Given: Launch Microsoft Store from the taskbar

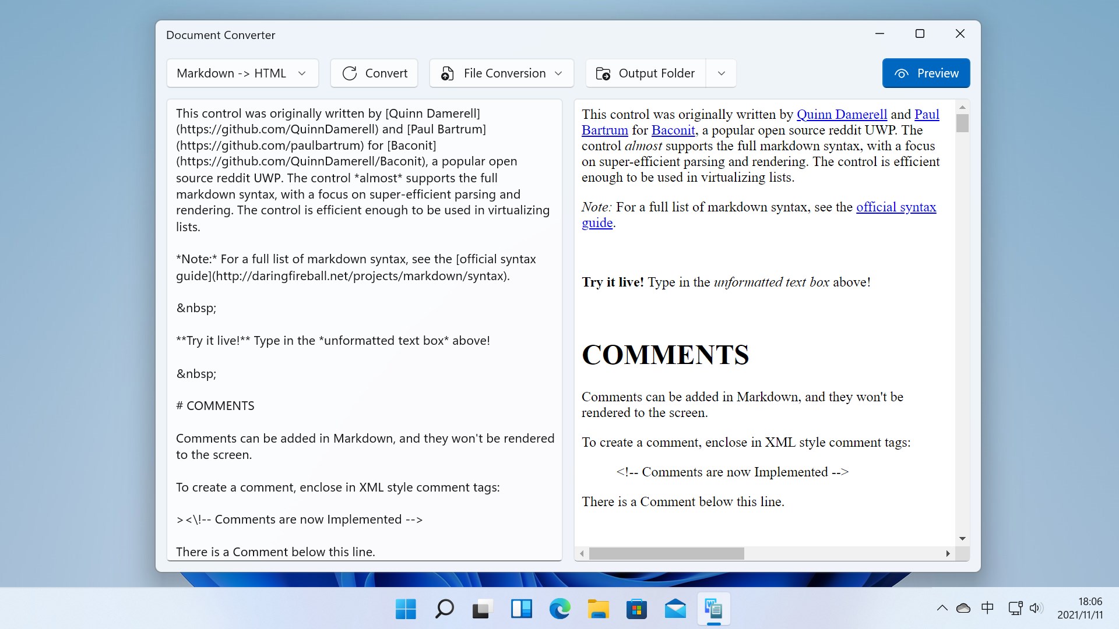Looking at the screenshot, I should pyautogui.click(x=636, y=609).
